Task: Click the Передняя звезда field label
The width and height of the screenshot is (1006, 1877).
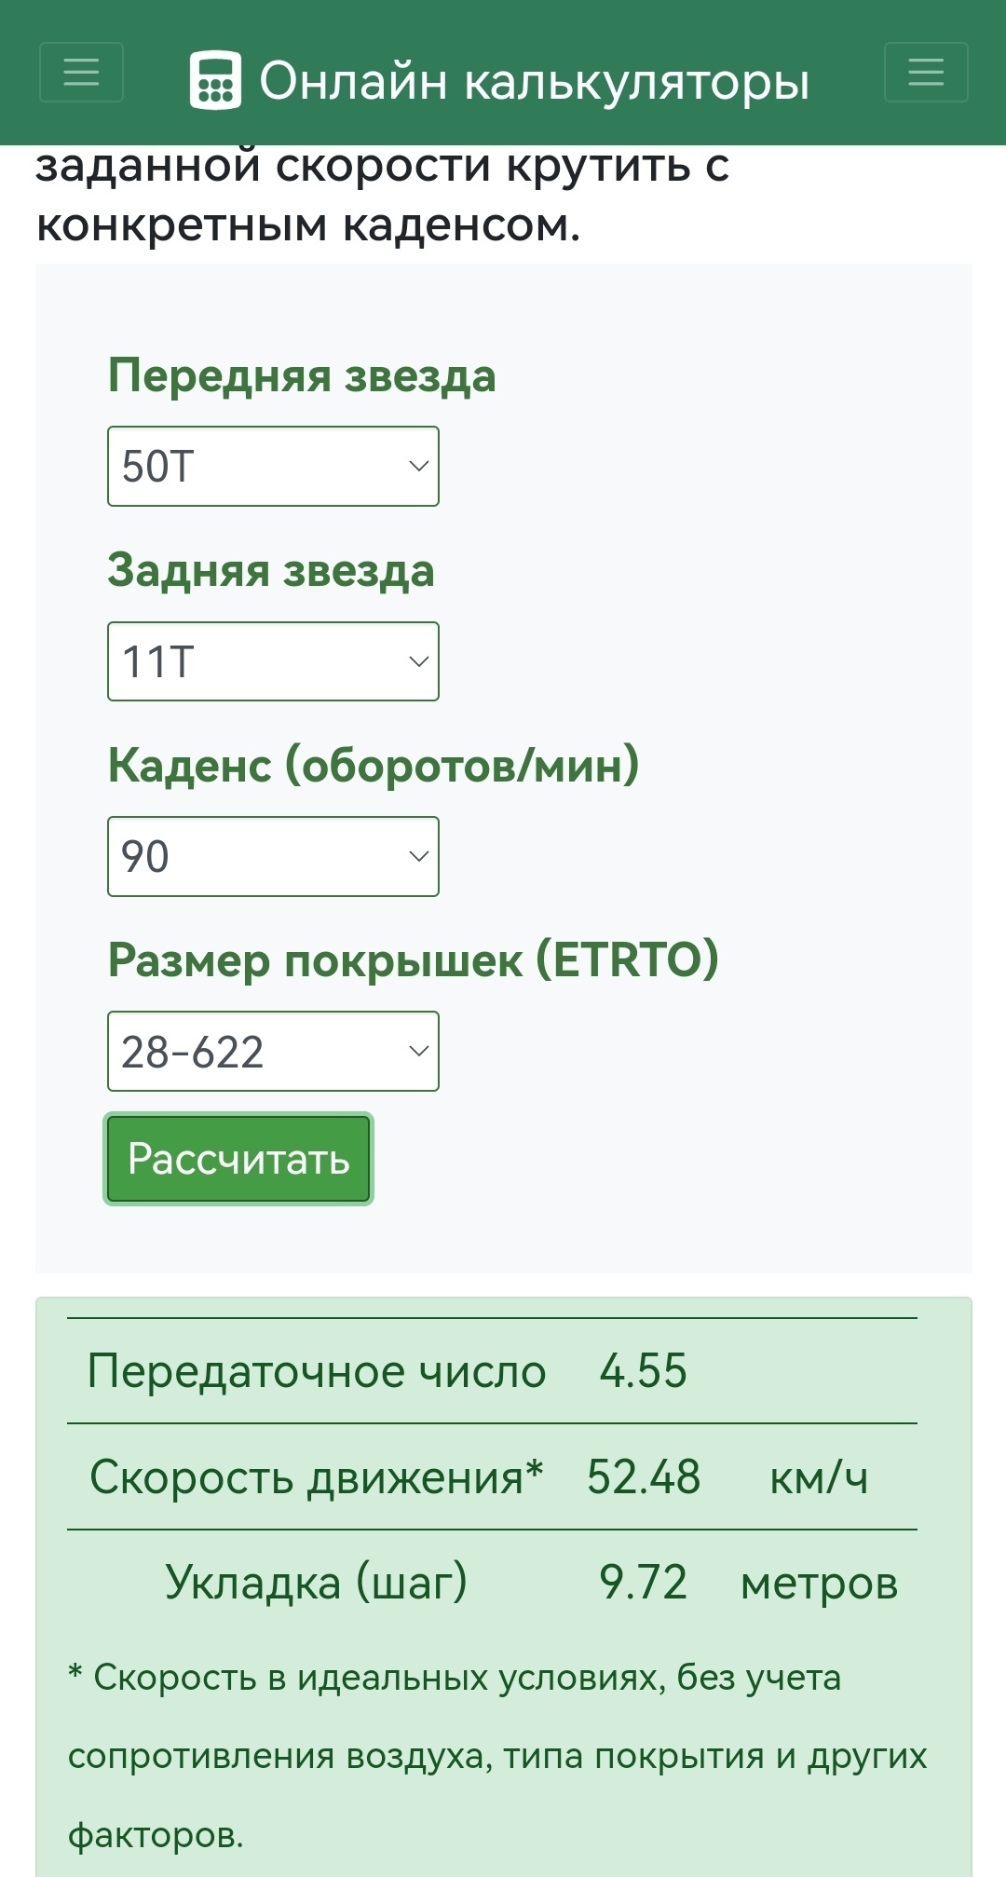Action: [x=302, y=375]
